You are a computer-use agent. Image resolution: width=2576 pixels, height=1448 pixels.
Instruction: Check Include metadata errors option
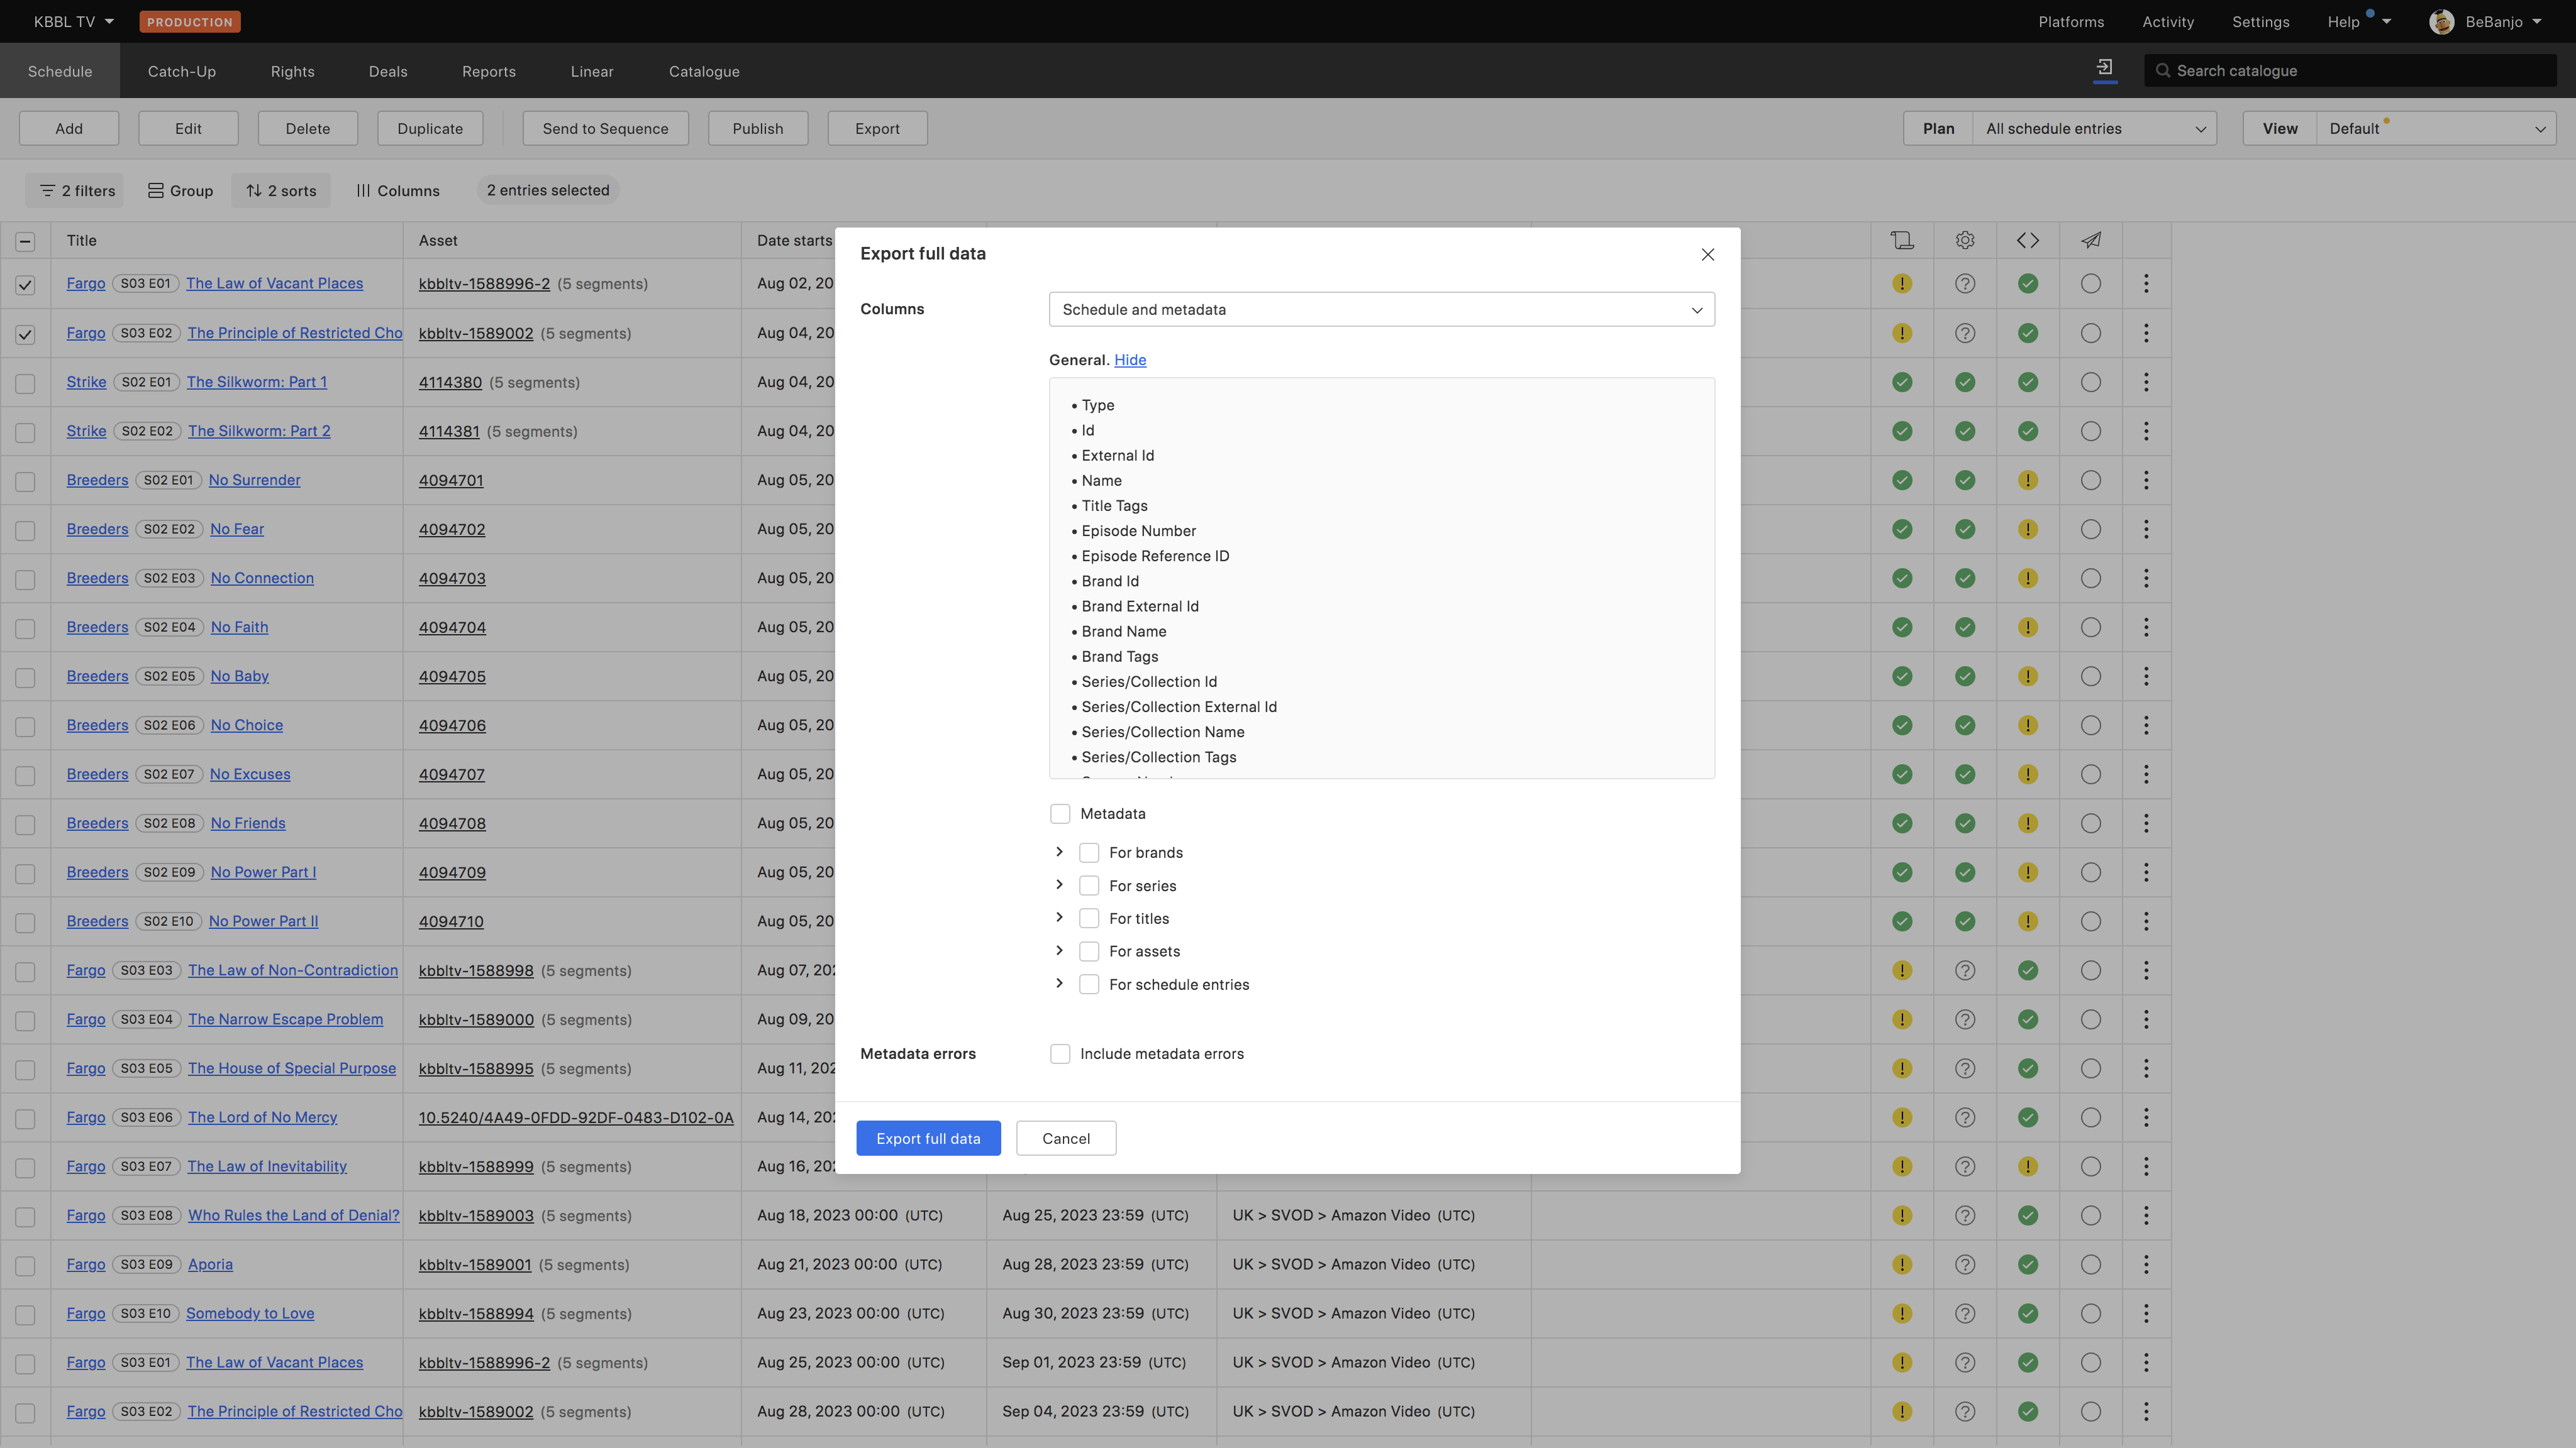tap(1060, 1053)
